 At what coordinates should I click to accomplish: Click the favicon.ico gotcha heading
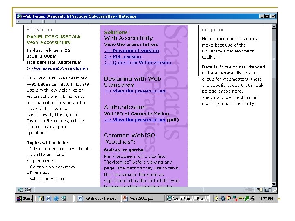124,150
